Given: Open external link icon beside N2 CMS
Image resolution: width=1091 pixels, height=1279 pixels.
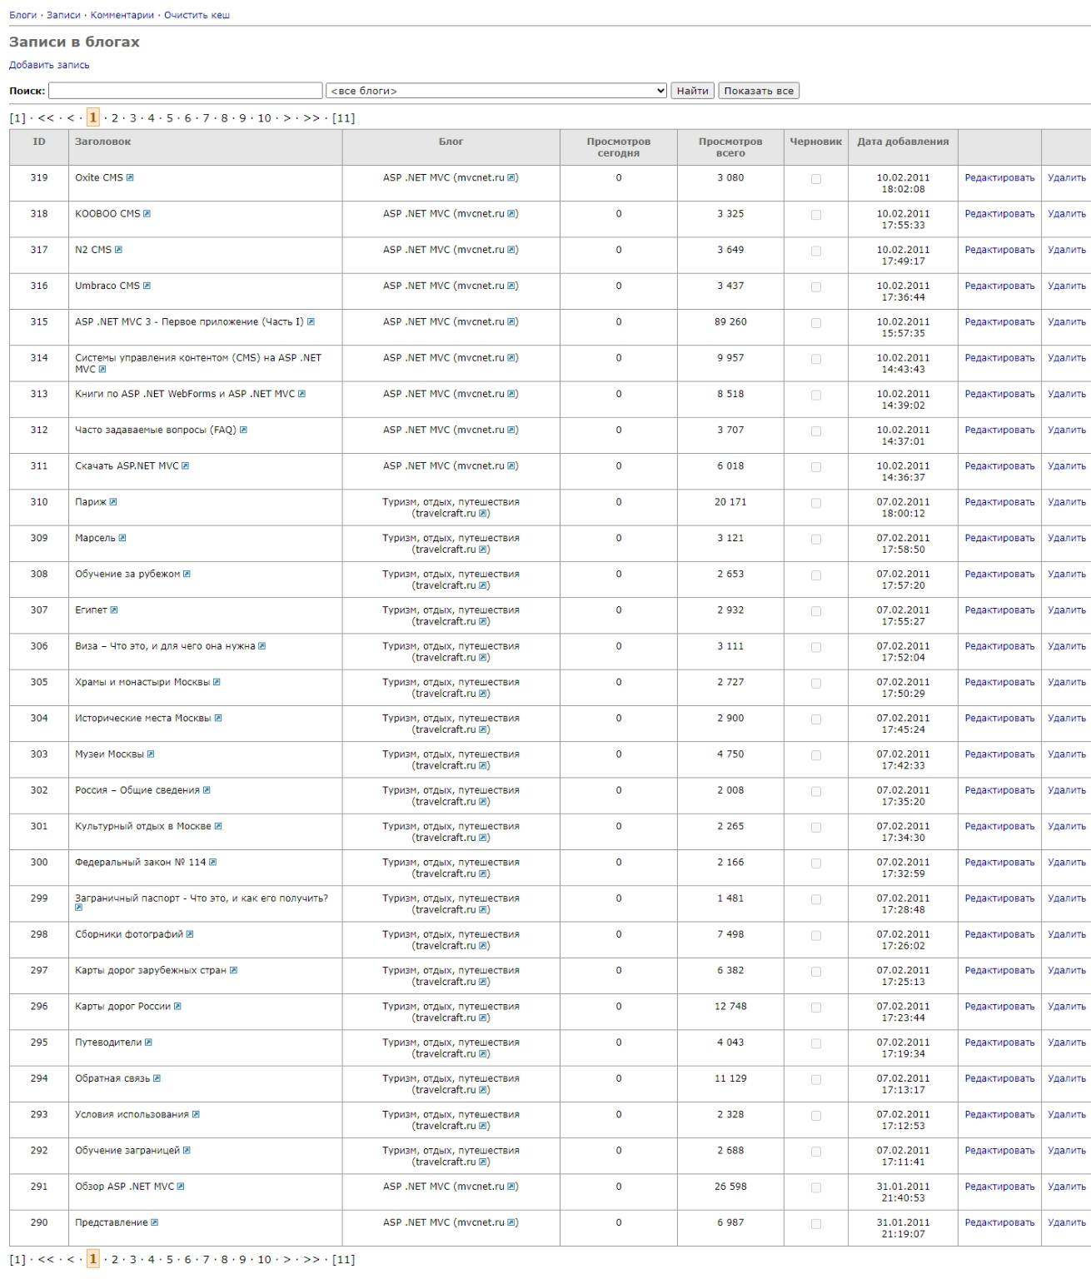Looking at the screenshot, I should pos(118,250).
